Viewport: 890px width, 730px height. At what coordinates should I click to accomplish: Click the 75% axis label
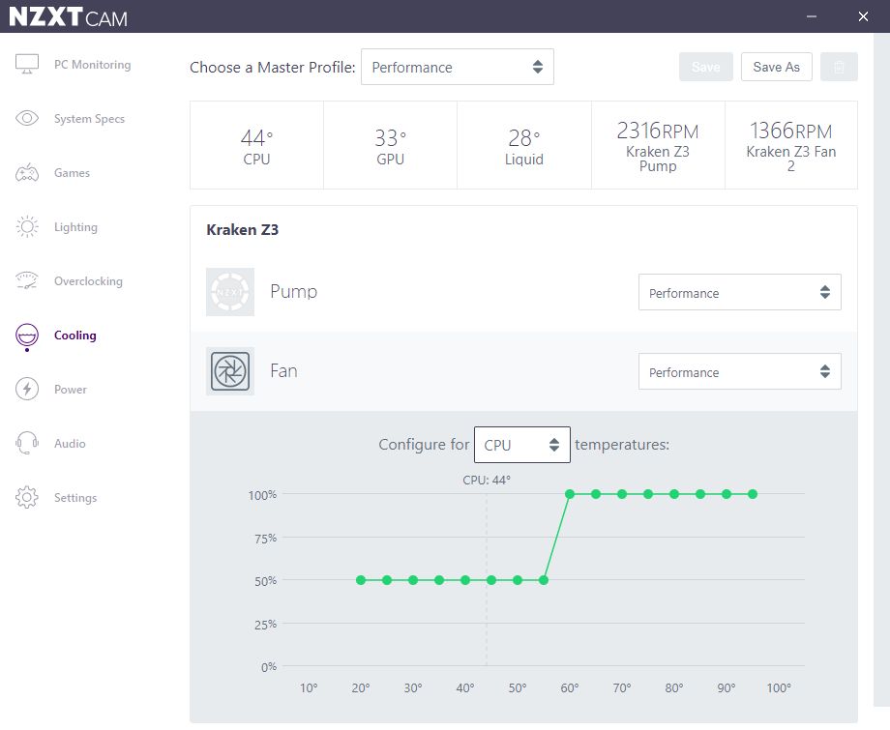(266, 539)
